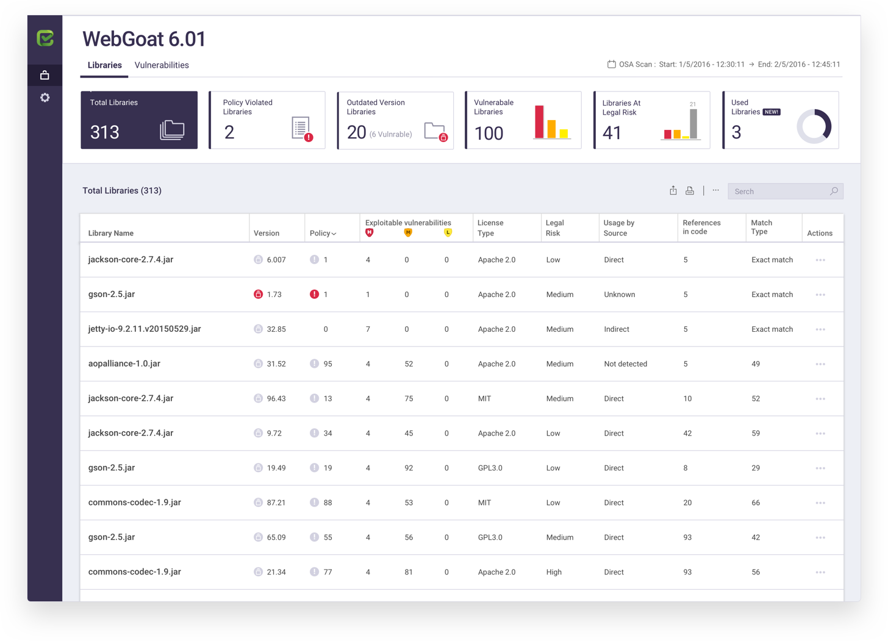The image size is (888, 641).
Task: Click the green checkmark app logo
Action: pyautogui.click(x=45, y=38)
